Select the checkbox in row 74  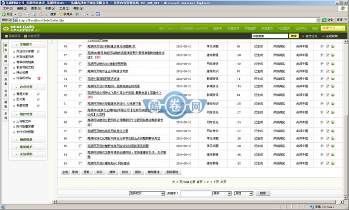[x=80, y=79]
